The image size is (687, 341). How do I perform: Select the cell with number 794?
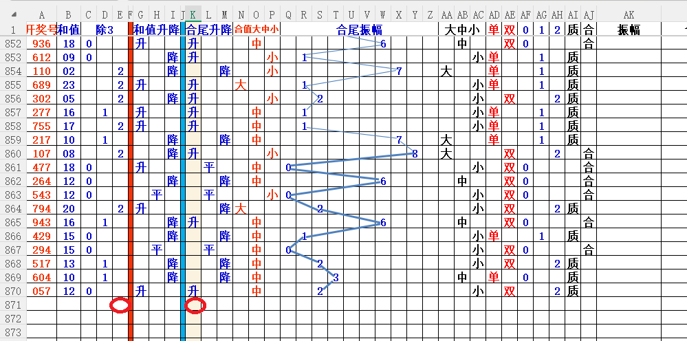click(x=42, y=209)
